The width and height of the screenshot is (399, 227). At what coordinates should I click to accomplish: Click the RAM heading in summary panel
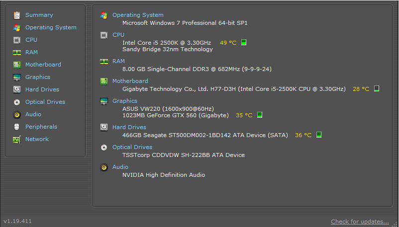click(118, 61)
